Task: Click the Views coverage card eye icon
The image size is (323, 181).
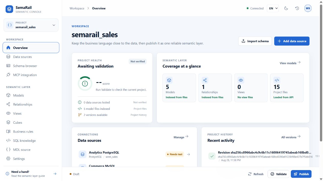Action: coord(241,80)
